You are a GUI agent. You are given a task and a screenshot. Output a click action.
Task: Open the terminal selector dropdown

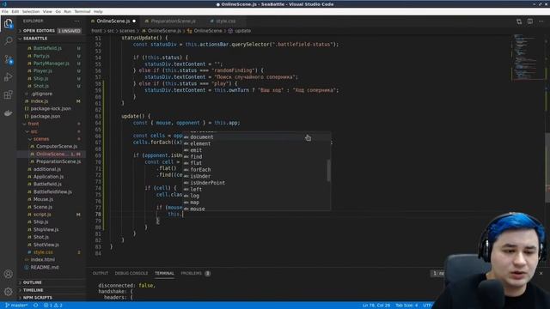pos(438,273)
